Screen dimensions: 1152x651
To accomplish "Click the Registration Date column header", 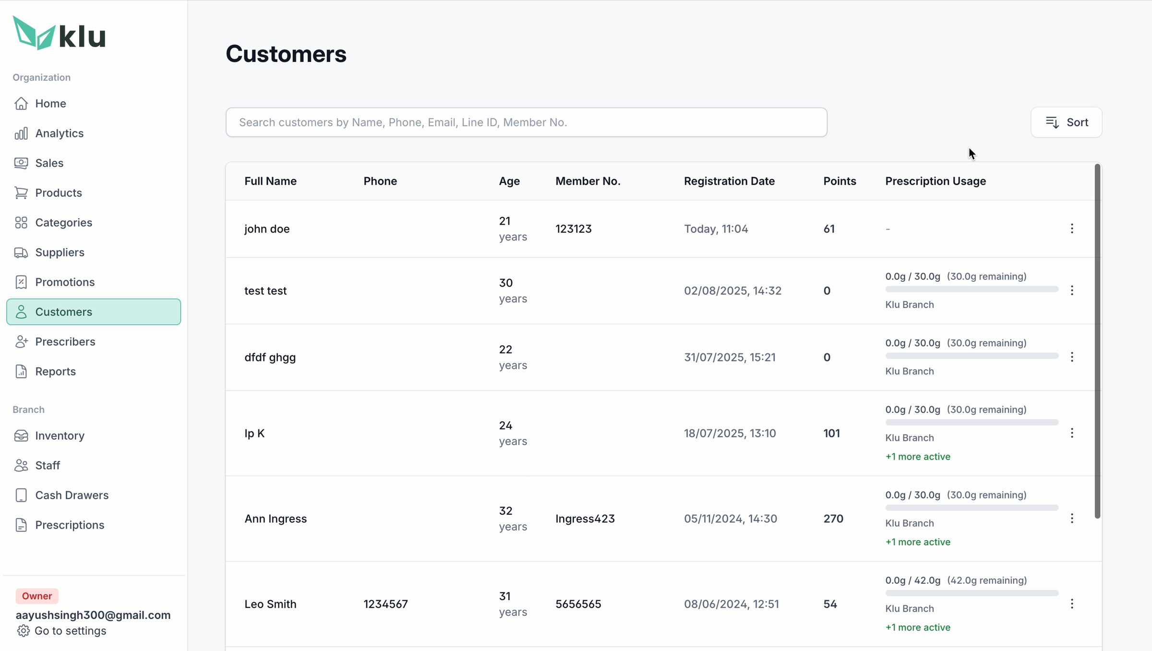I will (x=729, y=181).
